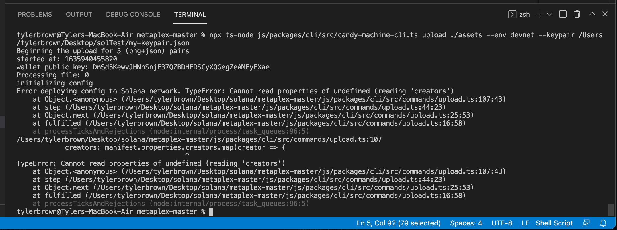The image size is (617, 230).
Task: Change line ending via LF indicator
Action: pyautogui.click(x=526, y=223)
